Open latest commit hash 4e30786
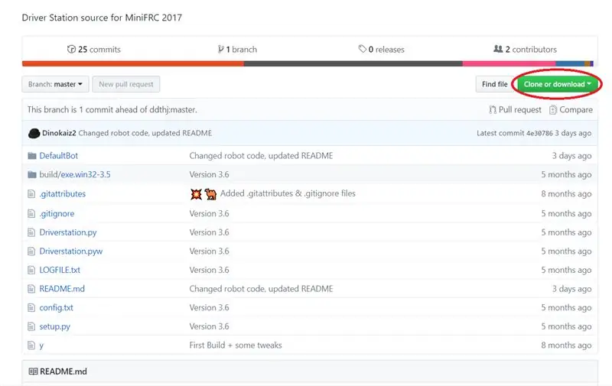612x386 pixels. (x=539, y=133)
